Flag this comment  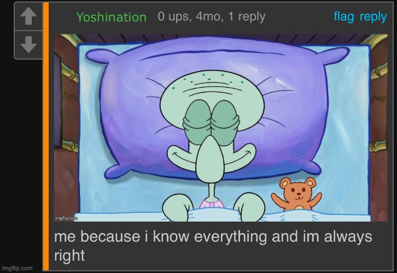343,17
